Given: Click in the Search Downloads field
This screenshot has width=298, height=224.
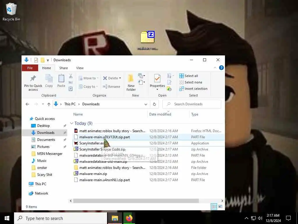Looking at the screenshot, I should point(192,104).
